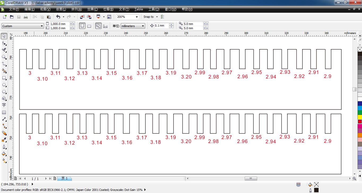Choose the Interactive Blend tool

(4, 133)
